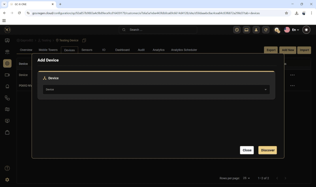Click Testing Device breadcrumb
316x187 pixels.
pos(67,41)
